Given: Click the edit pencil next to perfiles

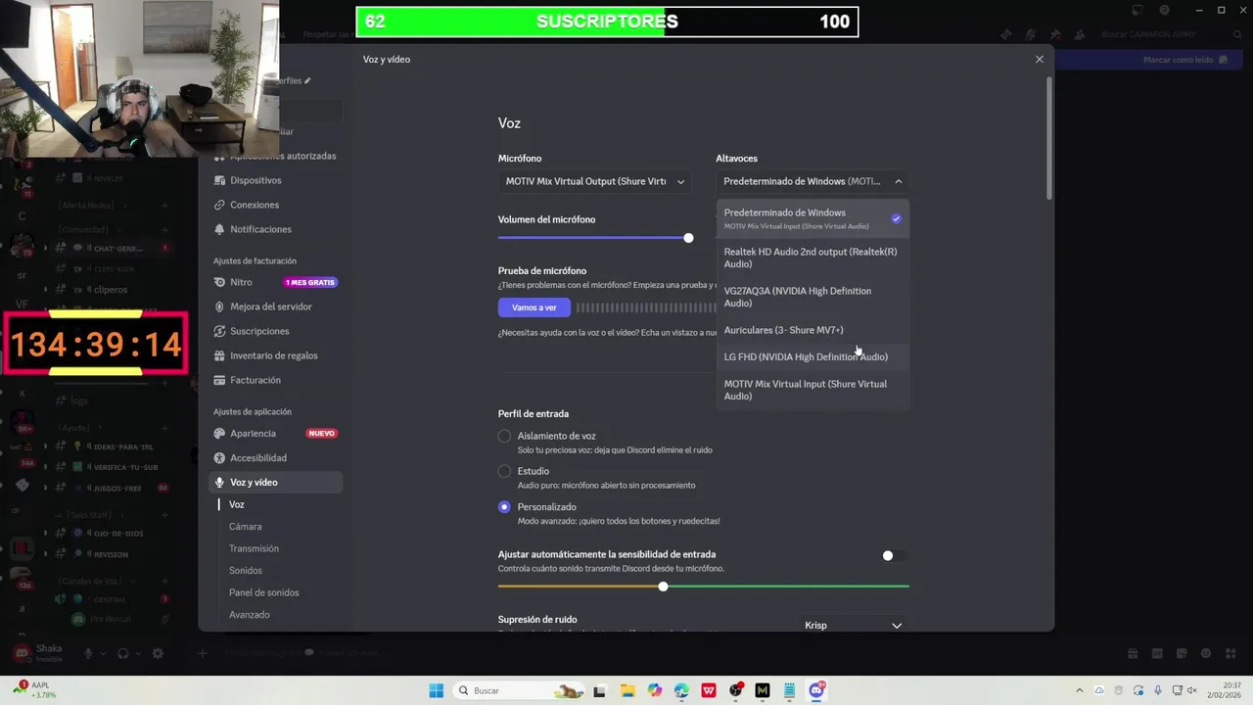Looking at the screenshot, I should [x=307, y=80].
